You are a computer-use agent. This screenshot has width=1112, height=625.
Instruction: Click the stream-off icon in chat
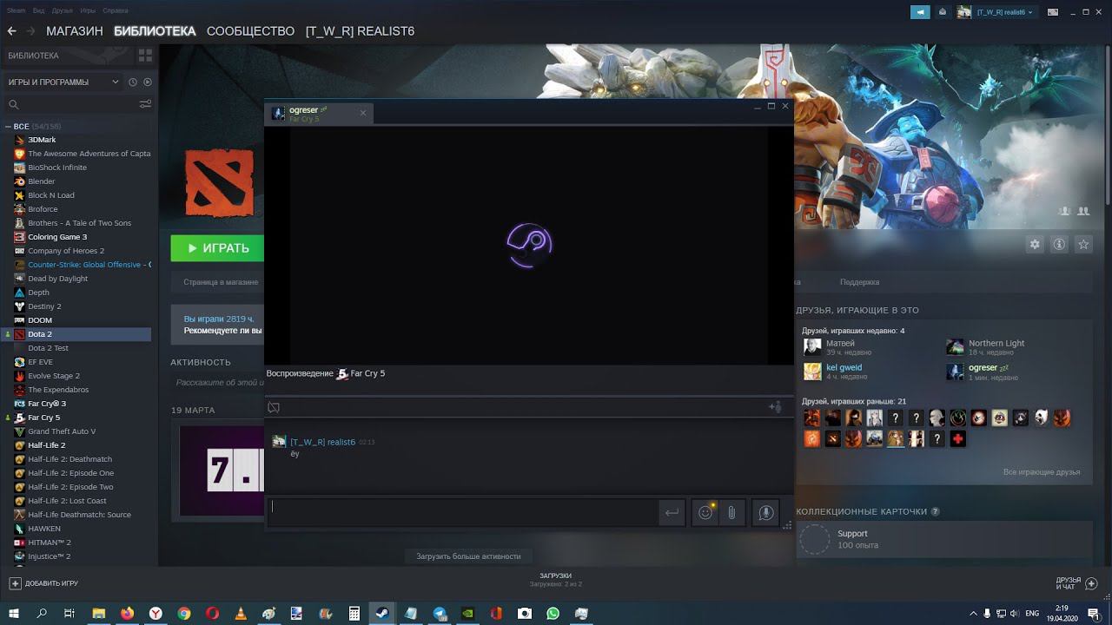[x=274, y=407]
